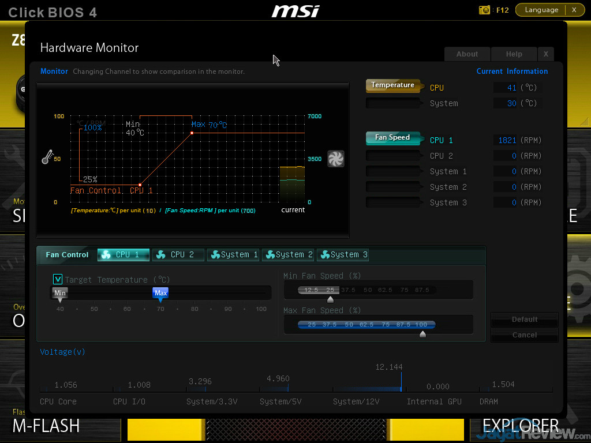Click the thermometer icon beside the graph

coord(47,157)
